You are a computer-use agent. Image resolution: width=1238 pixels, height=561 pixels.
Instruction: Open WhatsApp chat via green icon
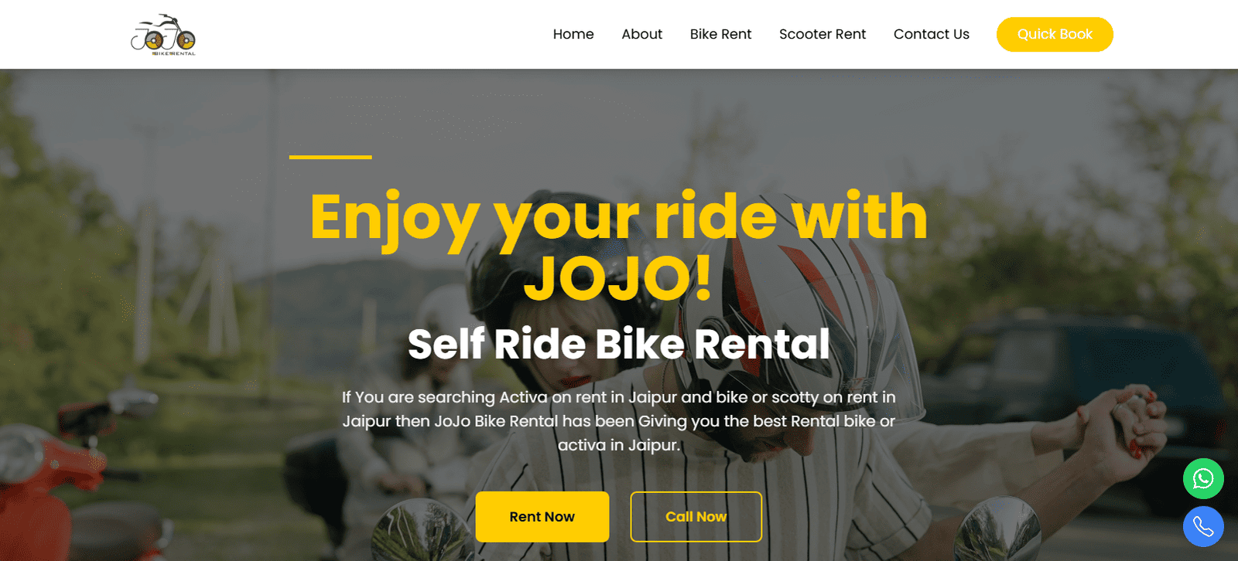1203,478
